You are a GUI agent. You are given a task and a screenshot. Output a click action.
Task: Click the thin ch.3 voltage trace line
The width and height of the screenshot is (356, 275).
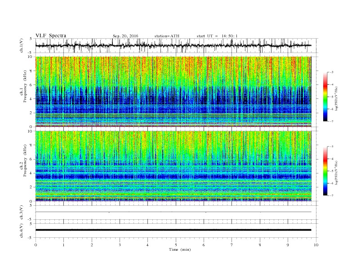(174, 212)
